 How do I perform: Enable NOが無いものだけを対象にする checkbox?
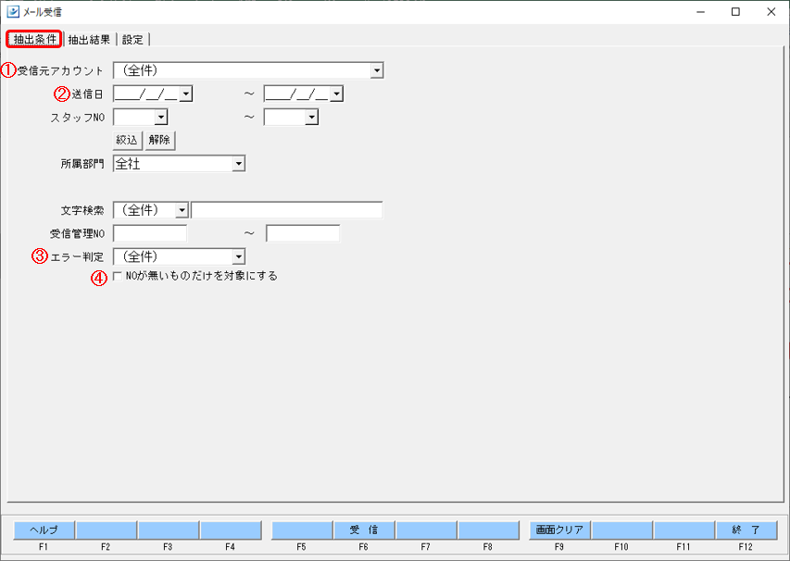pos(118,276)
